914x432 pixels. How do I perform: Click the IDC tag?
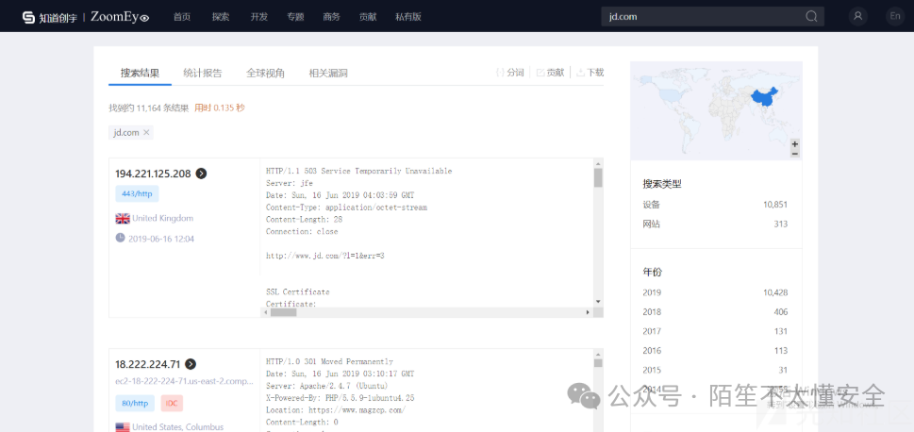click(172, 403)
